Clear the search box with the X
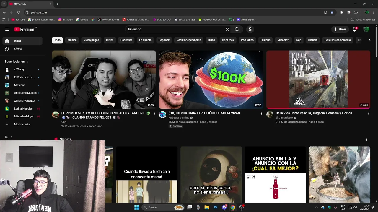Screen dimensions: 378x212 click(x=227, y=29)
